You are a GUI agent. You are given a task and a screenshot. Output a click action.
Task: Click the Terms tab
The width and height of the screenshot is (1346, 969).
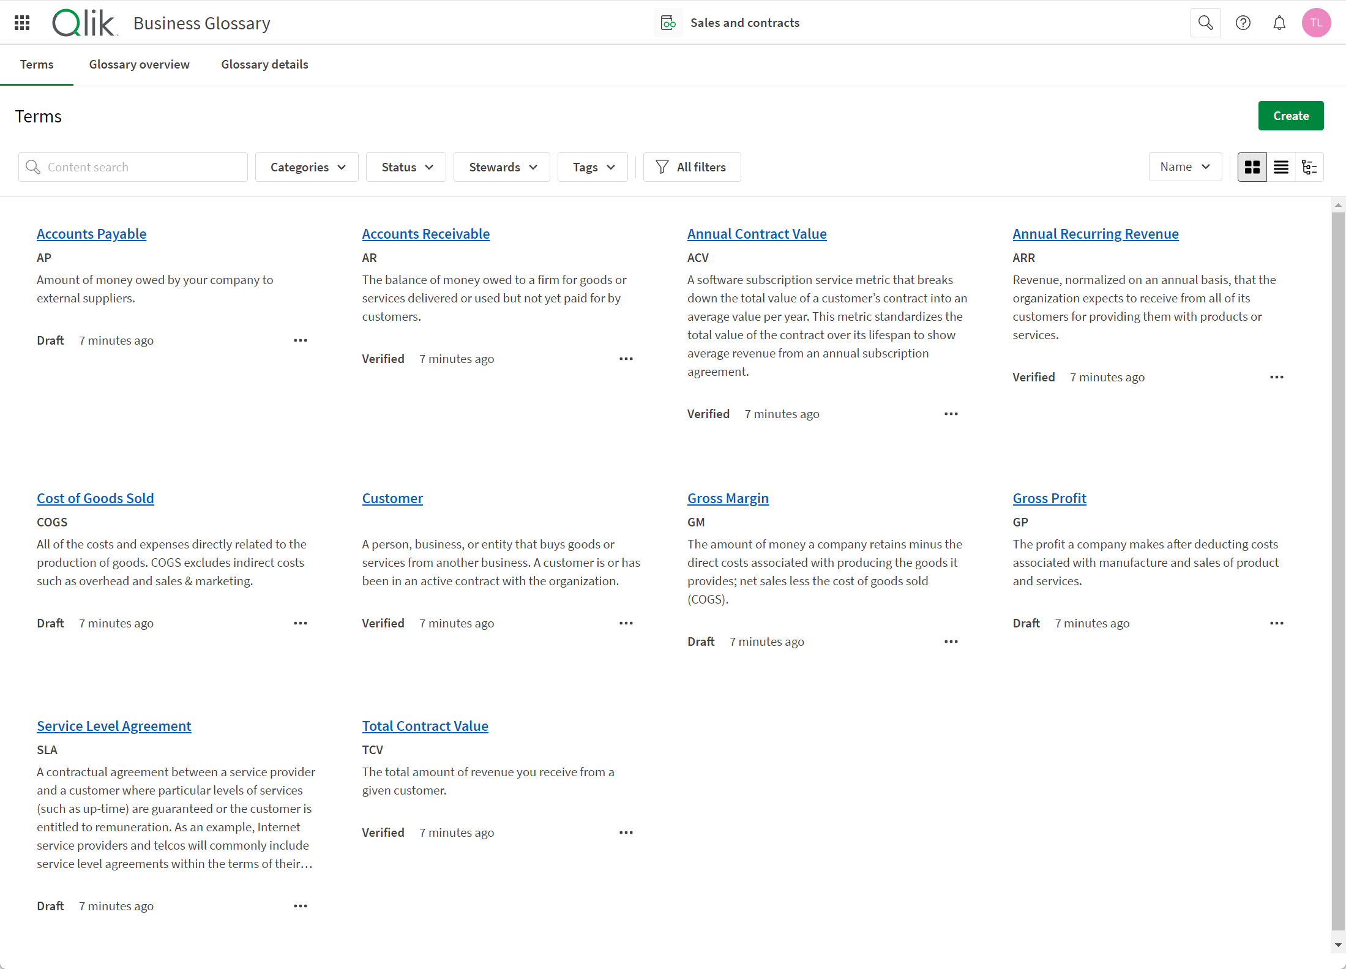(36, 64)
